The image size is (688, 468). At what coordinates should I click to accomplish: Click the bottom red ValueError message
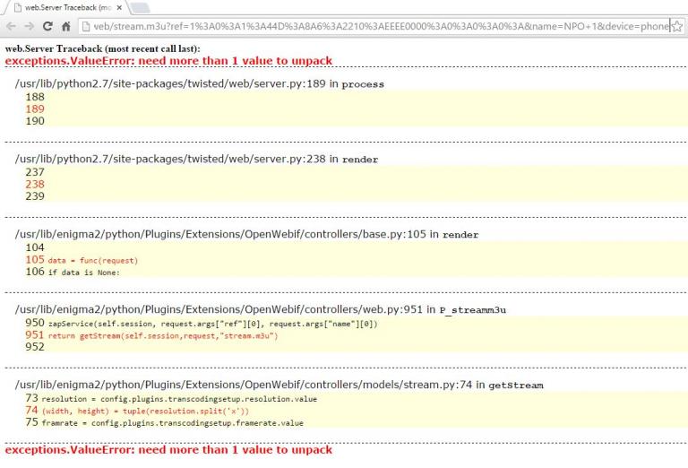click(168, 449)
